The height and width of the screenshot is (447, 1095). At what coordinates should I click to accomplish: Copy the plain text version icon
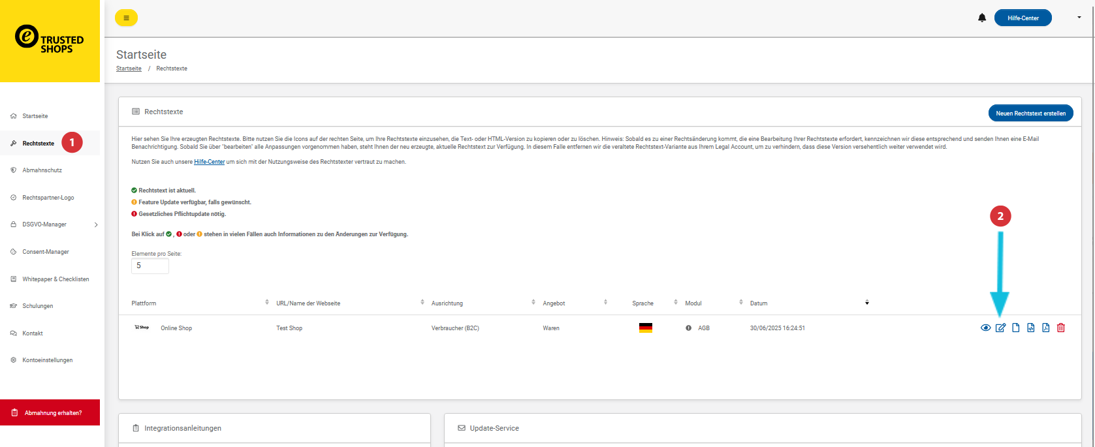tap(1015, 328)
